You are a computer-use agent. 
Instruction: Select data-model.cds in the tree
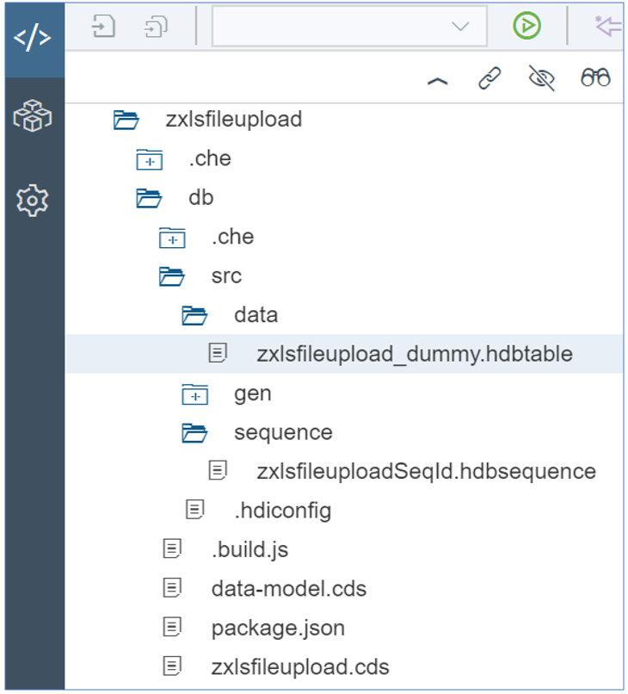289,589
